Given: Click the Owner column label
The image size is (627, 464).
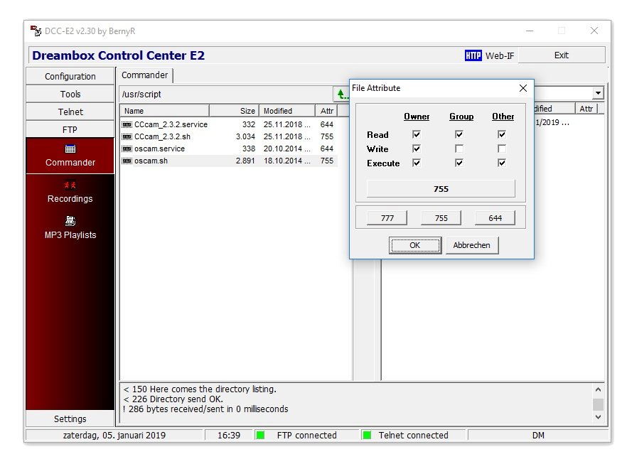Looking at the screenshot, I should [x=417, y=117].
